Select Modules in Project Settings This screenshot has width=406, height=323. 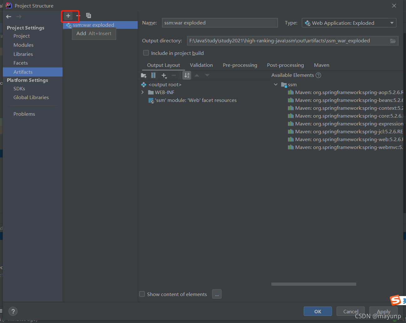pyautogui.click(x=23, y=45)
